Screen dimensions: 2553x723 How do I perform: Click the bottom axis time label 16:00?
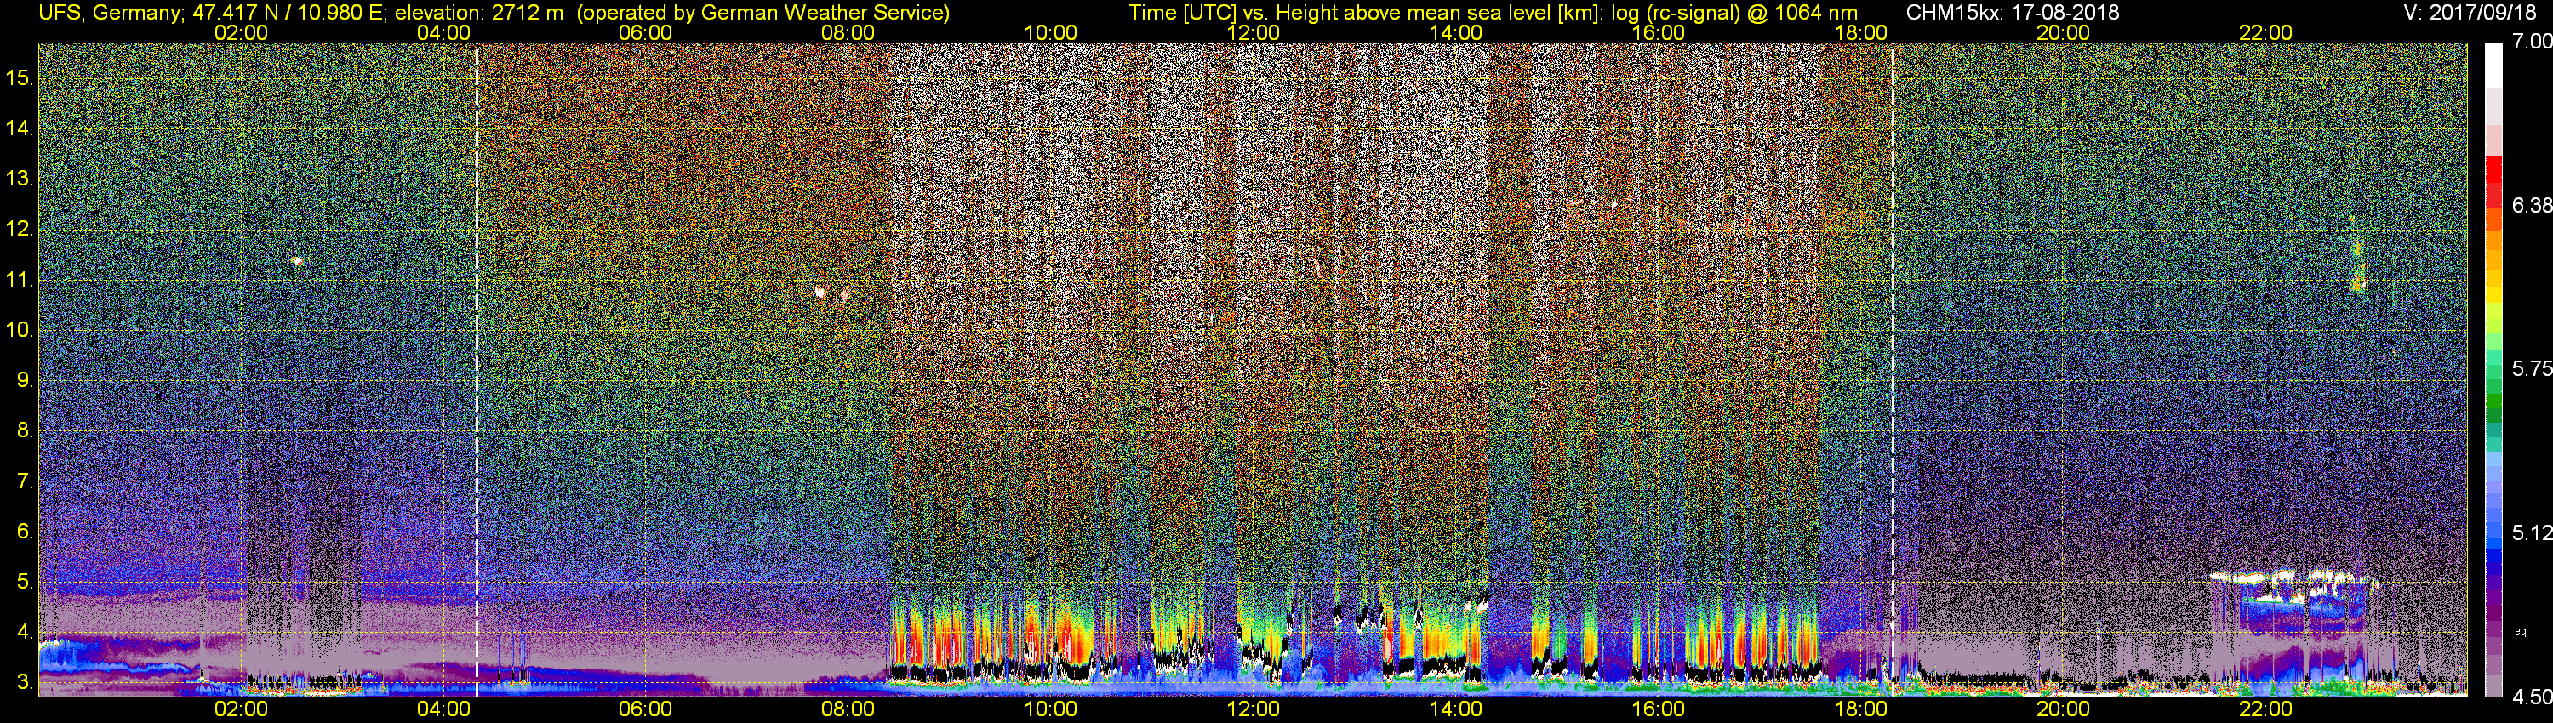[x=1658, y=709]
